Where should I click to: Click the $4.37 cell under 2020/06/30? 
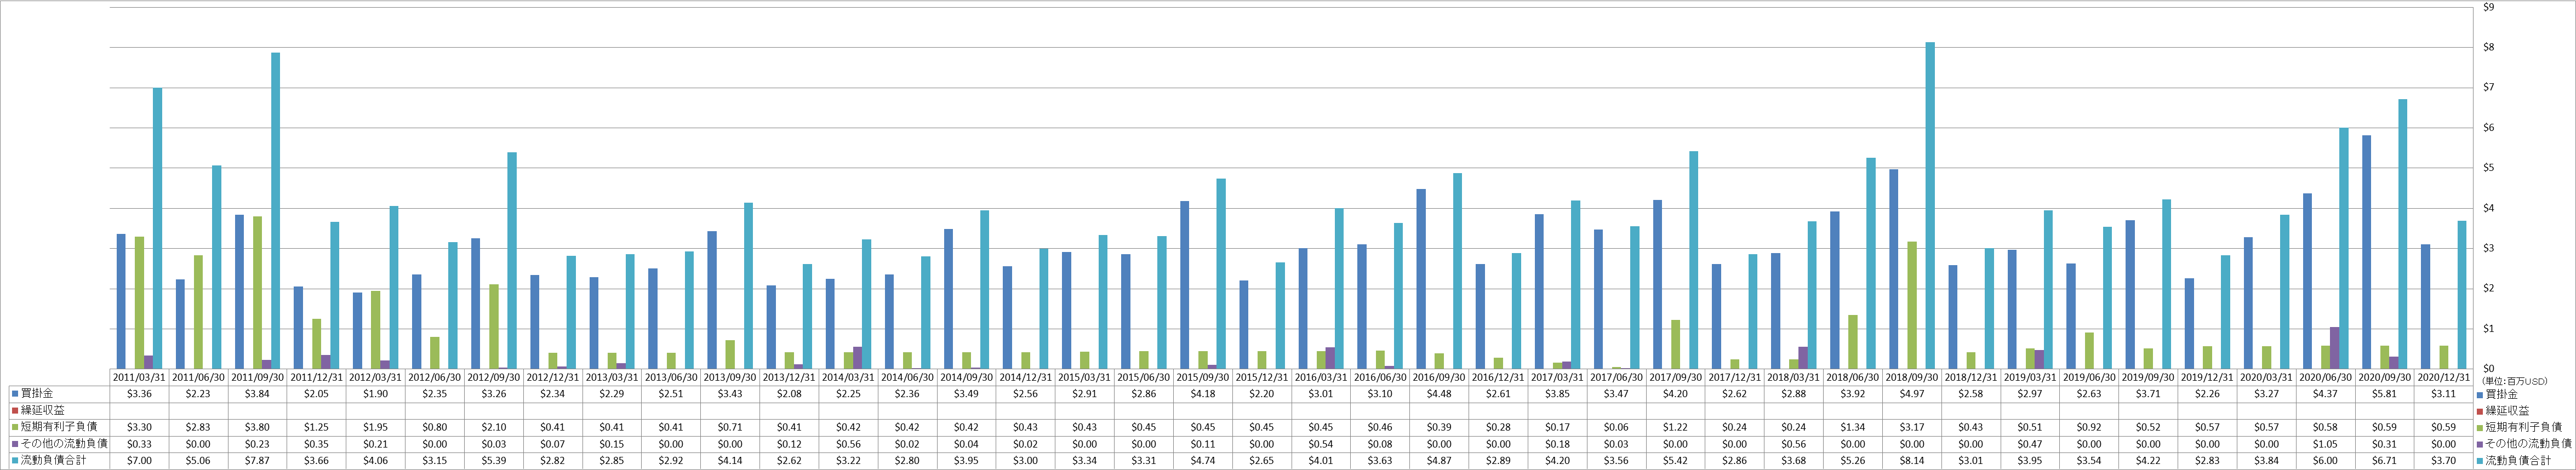(2325, 394)
